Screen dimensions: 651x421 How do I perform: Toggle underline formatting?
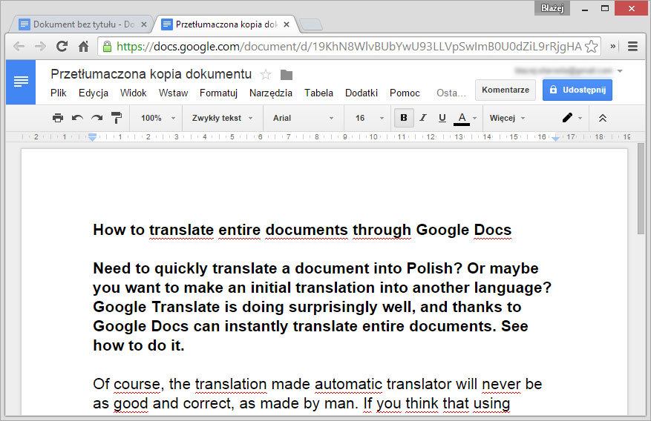442,118
